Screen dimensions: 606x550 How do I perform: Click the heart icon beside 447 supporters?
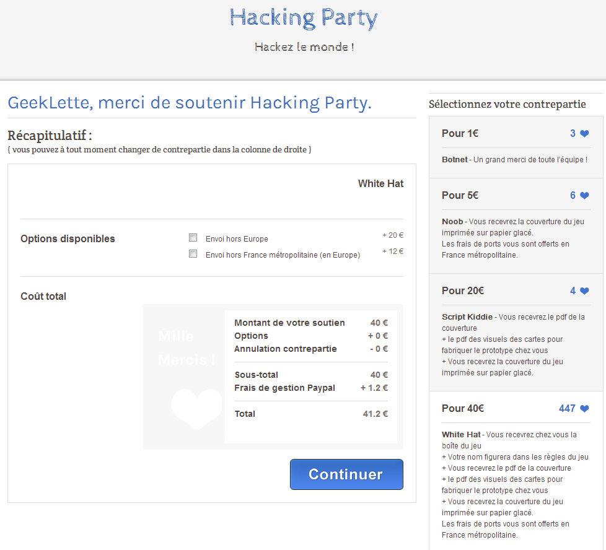coord(584,409)
